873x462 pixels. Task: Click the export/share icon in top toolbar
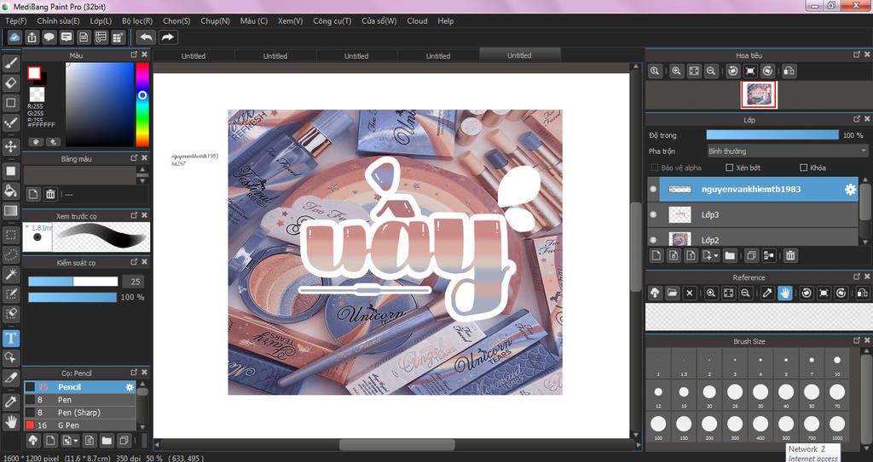point(32,37)
